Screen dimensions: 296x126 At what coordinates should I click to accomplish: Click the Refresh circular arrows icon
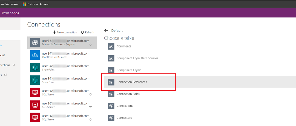click(82, 32)
